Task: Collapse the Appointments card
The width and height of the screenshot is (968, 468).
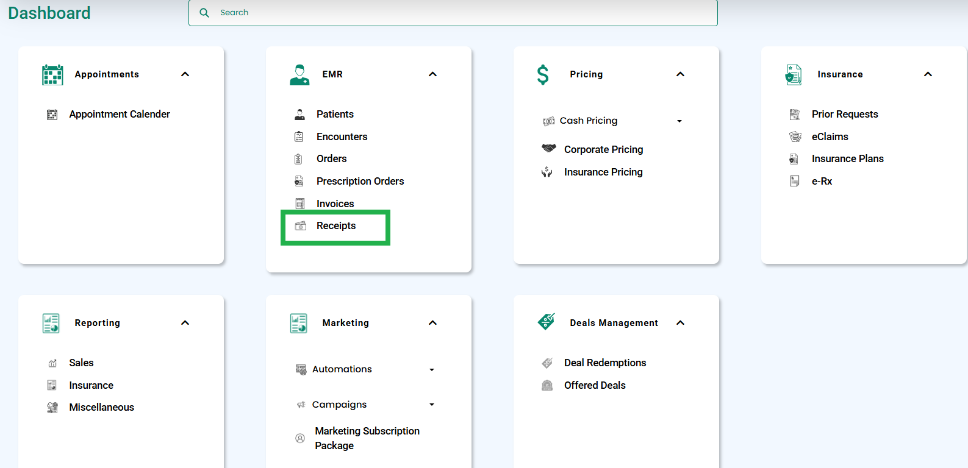Action: pyautogui.click(x=185, y=74)
